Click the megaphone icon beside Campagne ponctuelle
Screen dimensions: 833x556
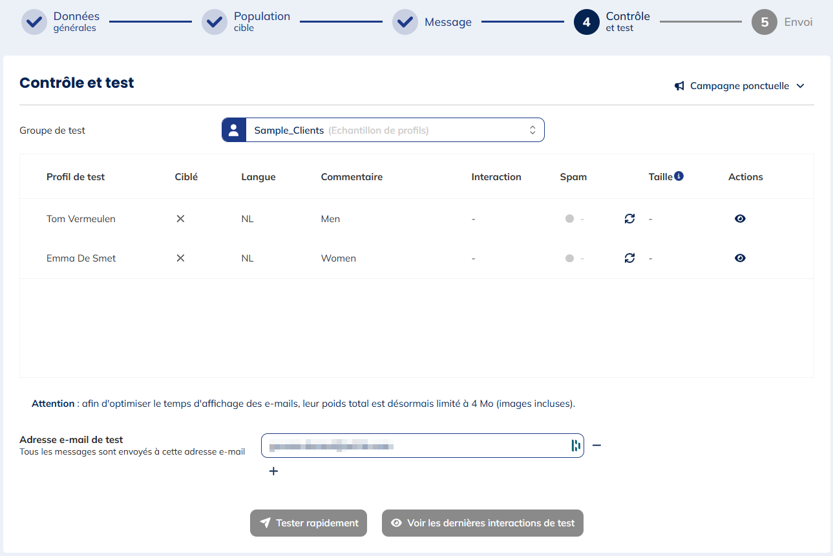click(679, 86)
